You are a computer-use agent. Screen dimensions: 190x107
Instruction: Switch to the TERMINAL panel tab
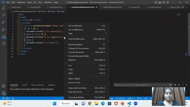[x=51, y=85]
